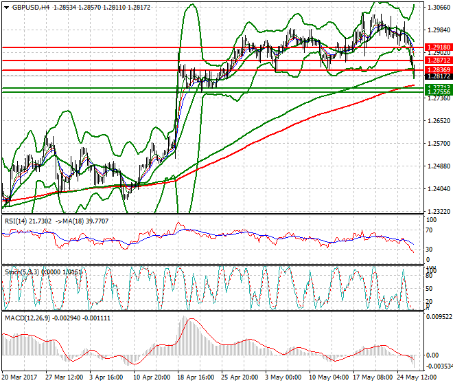Click the 27 Mar 12:00 time label

[64, 377]
